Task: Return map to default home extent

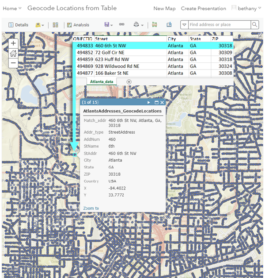Action: [x=13, y=53]
